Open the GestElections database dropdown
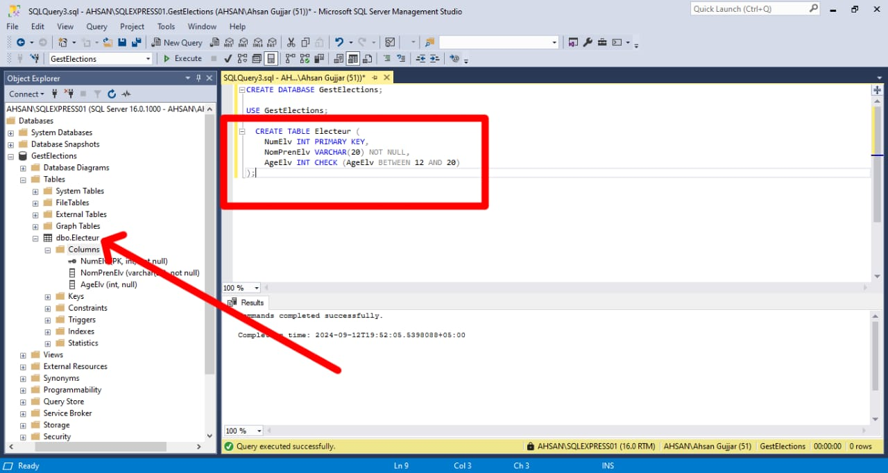Image resolution: width=888 pixels, height=473 pixels. click(148, 59)
